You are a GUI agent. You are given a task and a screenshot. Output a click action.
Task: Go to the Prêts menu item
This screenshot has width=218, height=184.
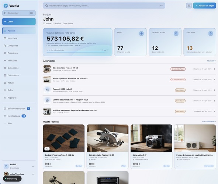(x=19, y=90)
